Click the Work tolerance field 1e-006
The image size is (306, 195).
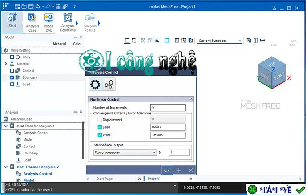pos(168,135)
